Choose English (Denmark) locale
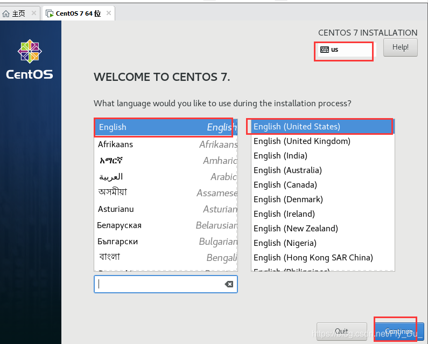The width and height of the screenshot is (428, 344). pyautogui.click(x=322, y=199)
